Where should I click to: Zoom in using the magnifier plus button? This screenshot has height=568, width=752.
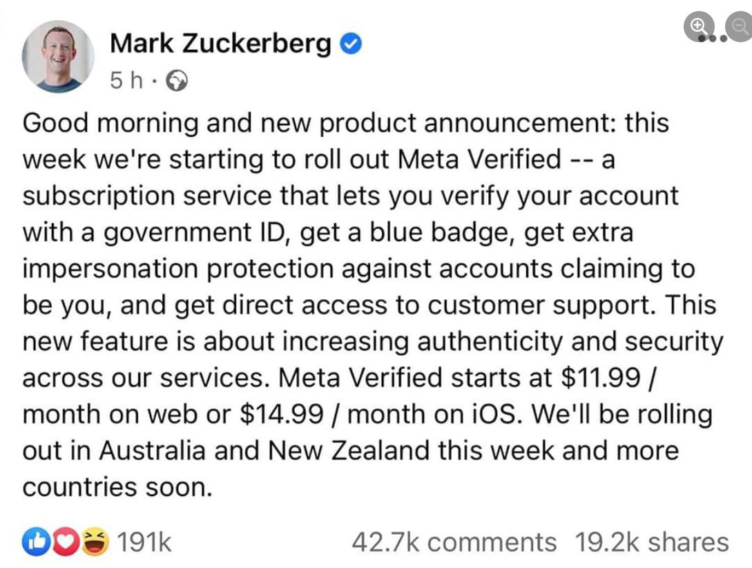699,26
